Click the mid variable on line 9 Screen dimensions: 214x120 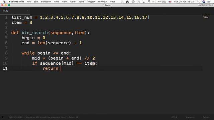pyautogui.click(x=36, y=58)
